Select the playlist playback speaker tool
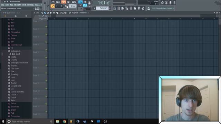Viewport: 221px width, 124px height. point(65,13)
